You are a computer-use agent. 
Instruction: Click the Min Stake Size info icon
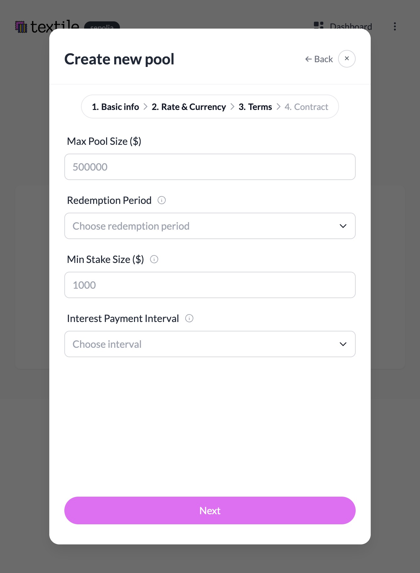tap(154, 259)
